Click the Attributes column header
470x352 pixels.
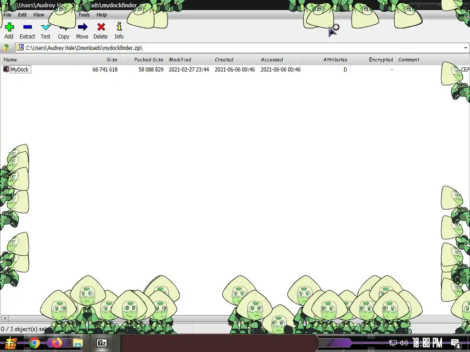[326, 60]
